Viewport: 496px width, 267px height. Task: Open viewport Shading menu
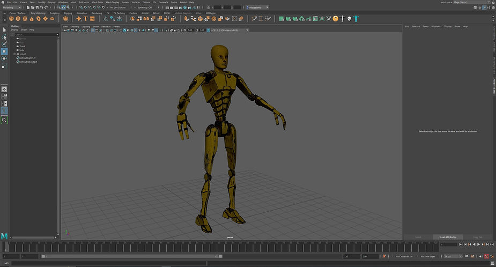[75, 27]
